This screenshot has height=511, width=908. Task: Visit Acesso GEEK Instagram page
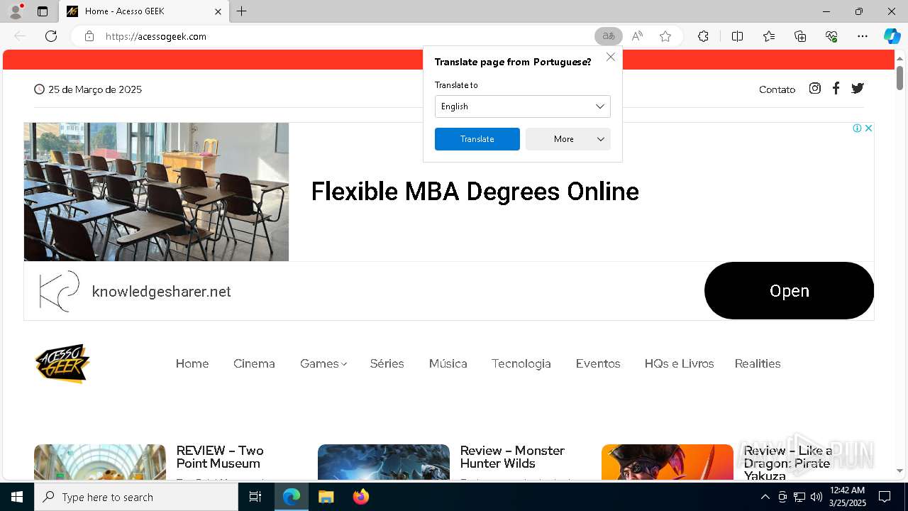coord(815,88)
